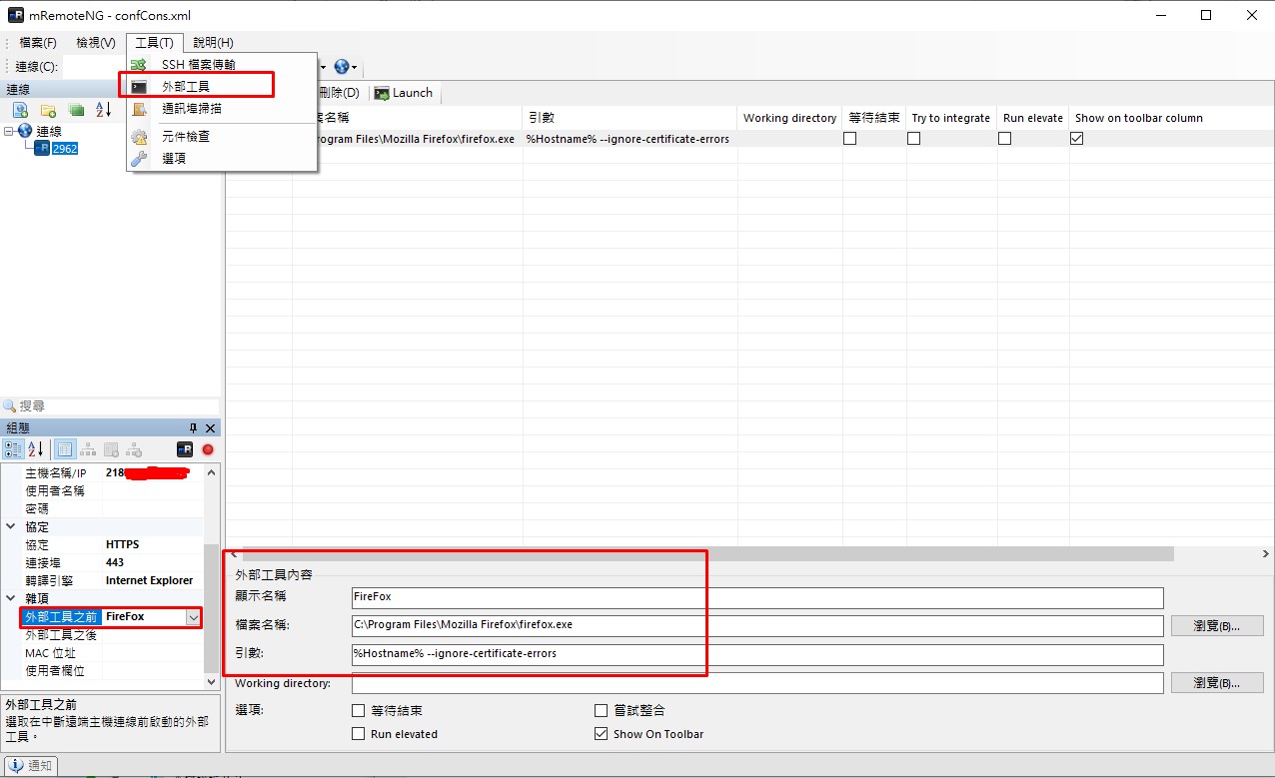Collapse the 協定 property section
The image size is (1275, 778).
click(11, 526)
